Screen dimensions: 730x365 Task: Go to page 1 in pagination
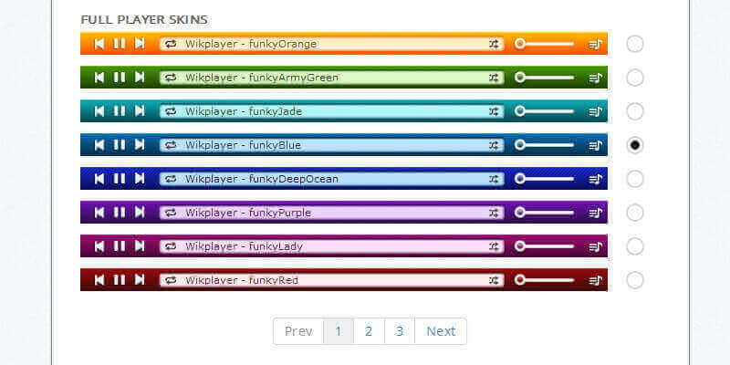tap(338, 331)
